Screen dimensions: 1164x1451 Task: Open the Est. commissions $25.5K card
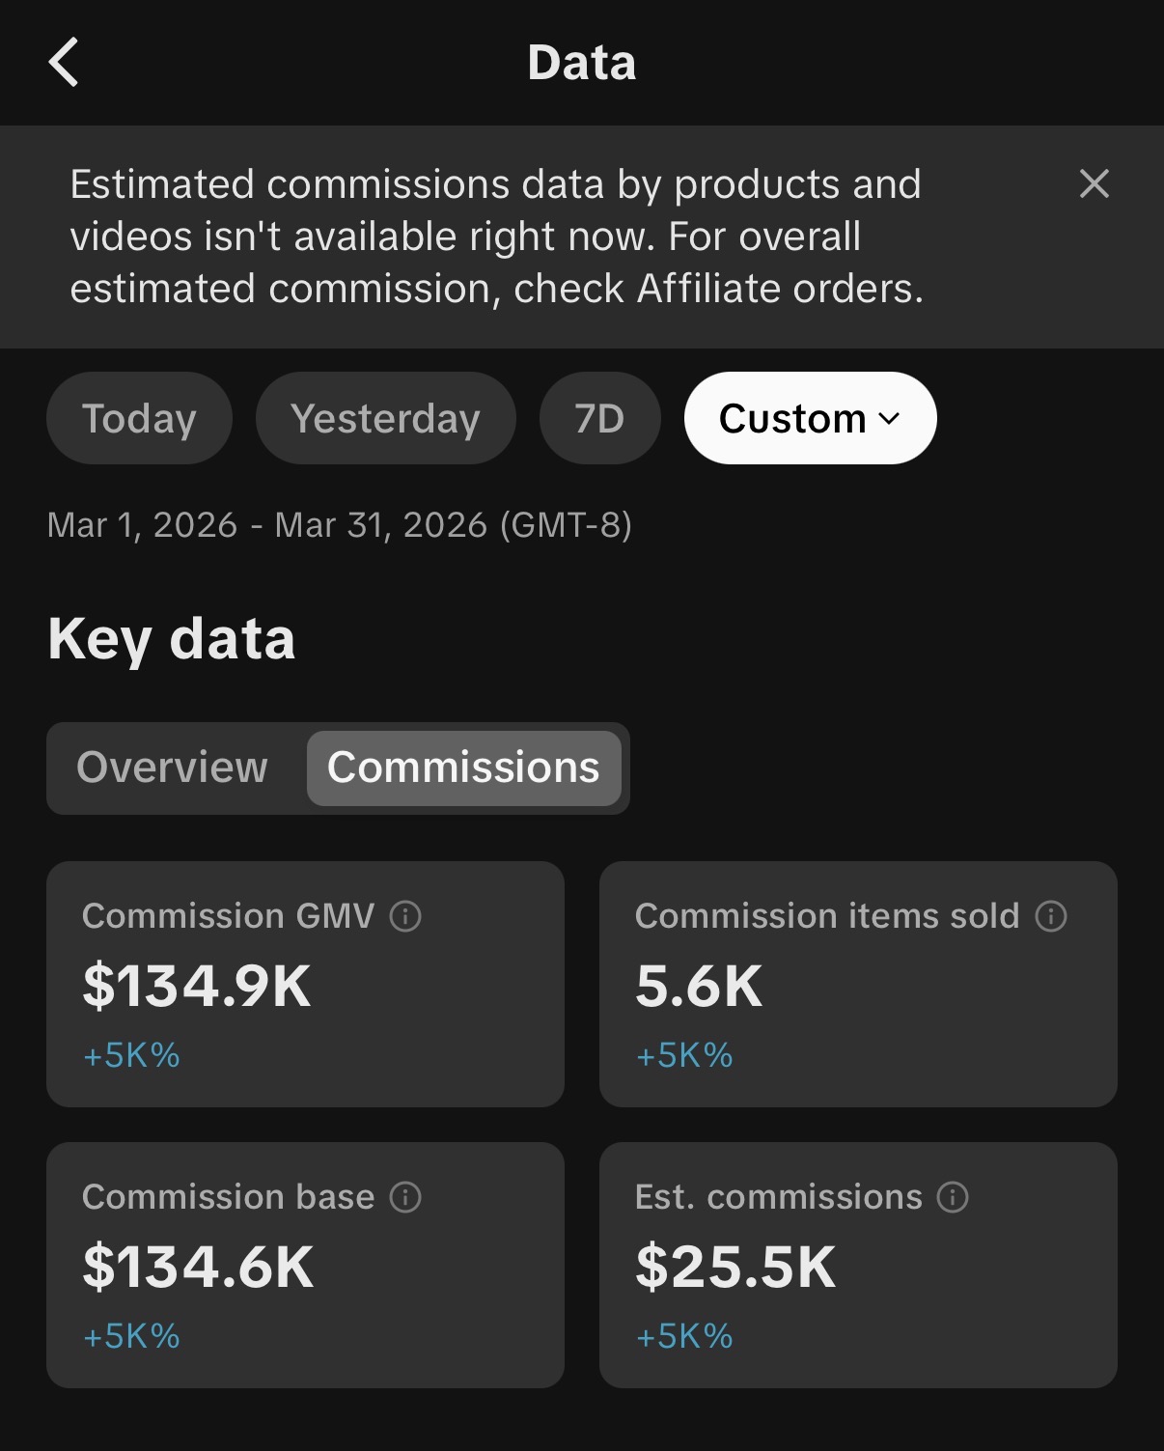[x=858, y=1265]
